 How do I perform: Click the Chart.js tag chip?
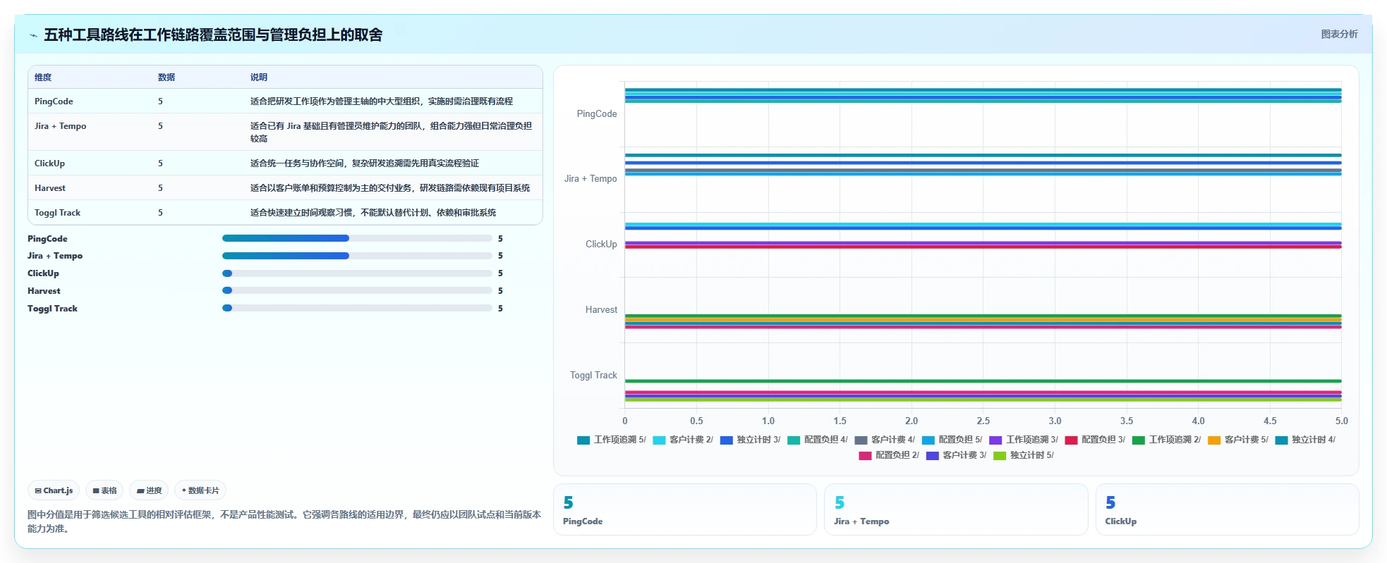(x=54, y=490)
